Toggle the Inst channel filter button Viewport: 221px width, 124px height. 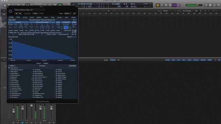click(173, 60)
